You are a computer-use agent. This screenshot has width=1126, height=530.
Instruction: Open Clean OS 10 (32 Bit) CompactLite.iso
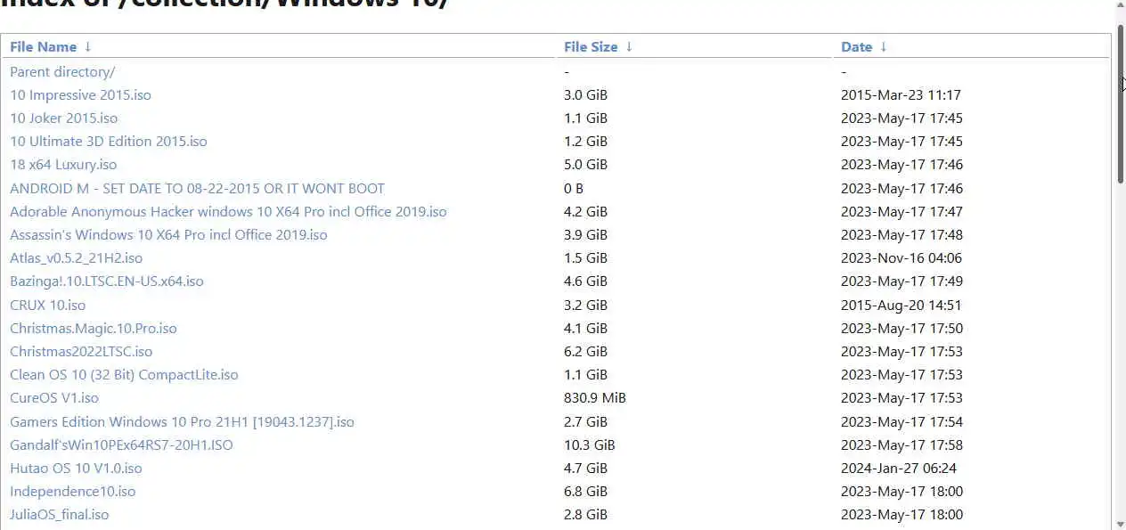pyautogui.click(x=124, y=375)
